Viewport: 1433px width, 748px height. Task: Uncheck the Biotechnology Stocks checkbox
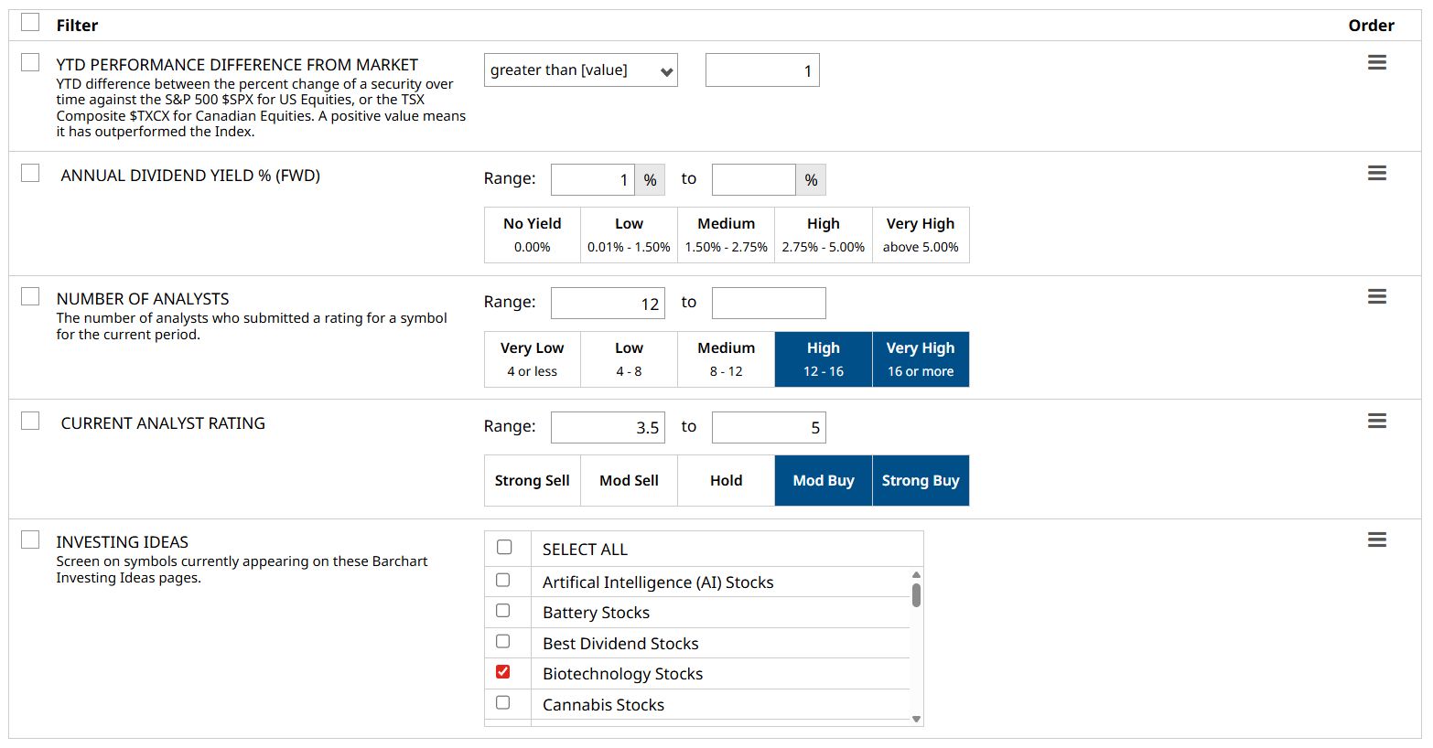[503, 672]
